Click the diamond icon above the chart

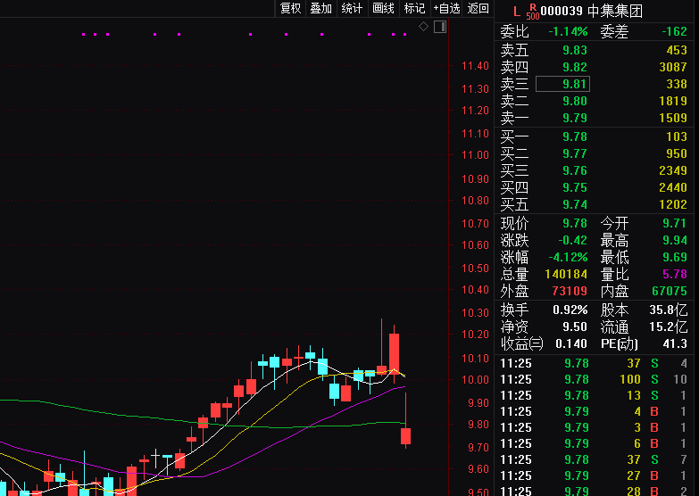click(423, 27)
